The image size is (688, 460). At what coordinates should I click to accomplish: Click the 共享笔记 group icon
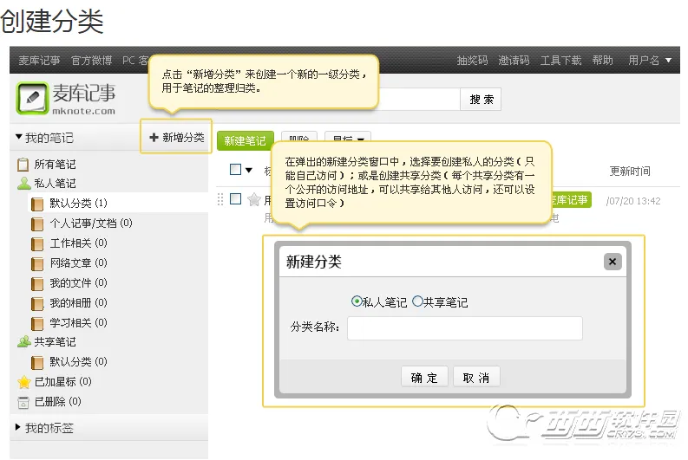point(23,342)
